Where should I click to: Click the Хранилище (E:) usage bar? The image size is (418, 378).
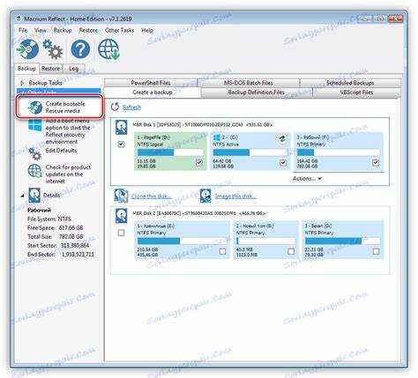[182, 241]
